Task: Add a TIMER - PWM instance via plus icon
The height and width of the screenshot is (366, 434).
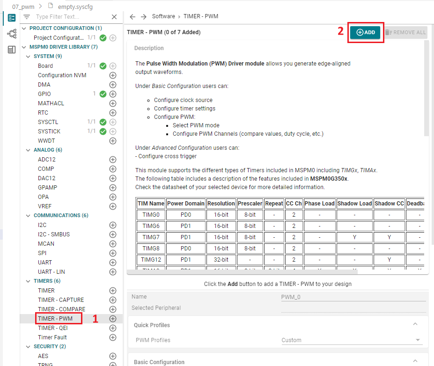Action: (x=113, y=319)
